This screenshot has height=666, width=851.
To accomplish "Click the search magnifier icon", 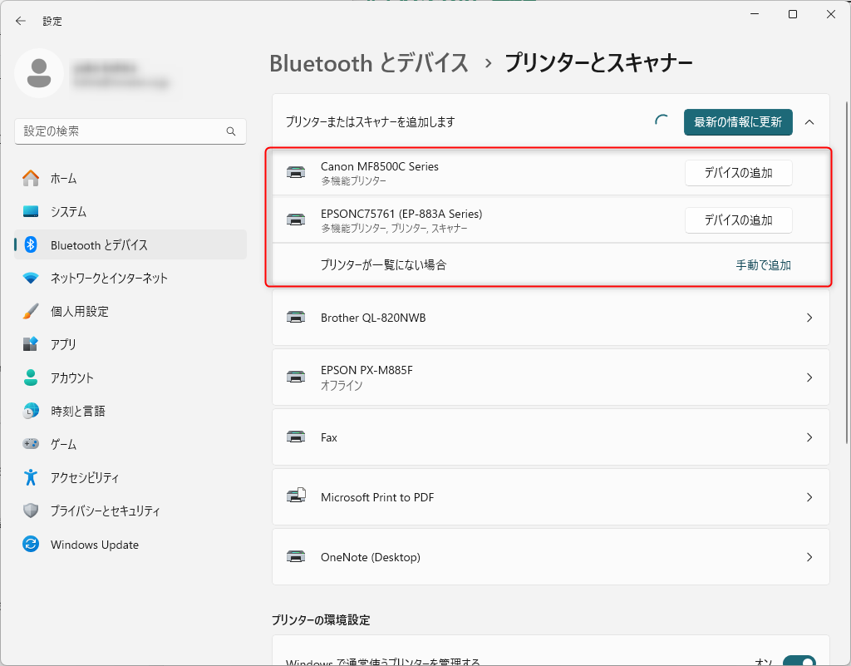I will point(231,131).
